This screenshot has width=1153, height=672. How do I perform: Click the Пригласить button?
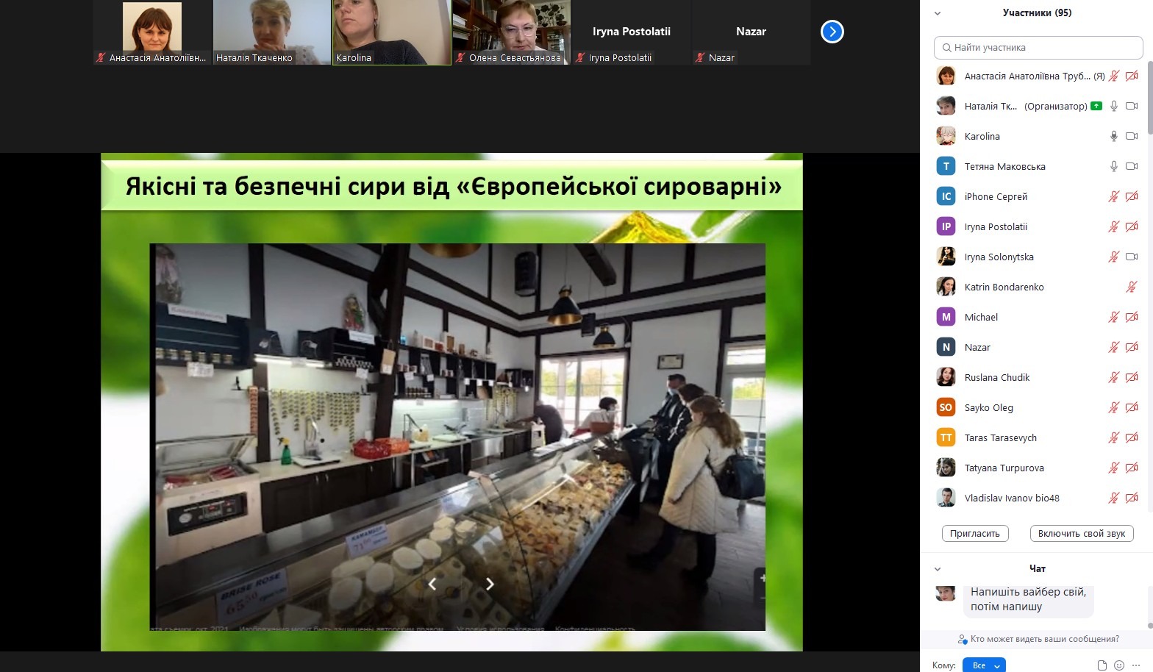coord(975,533)
